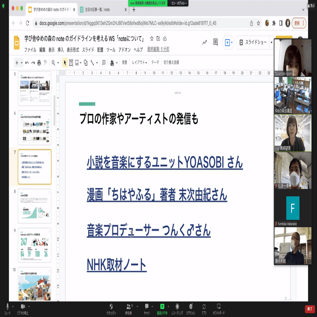
Task: Click the new slide plus button
Action: (17, 63)
